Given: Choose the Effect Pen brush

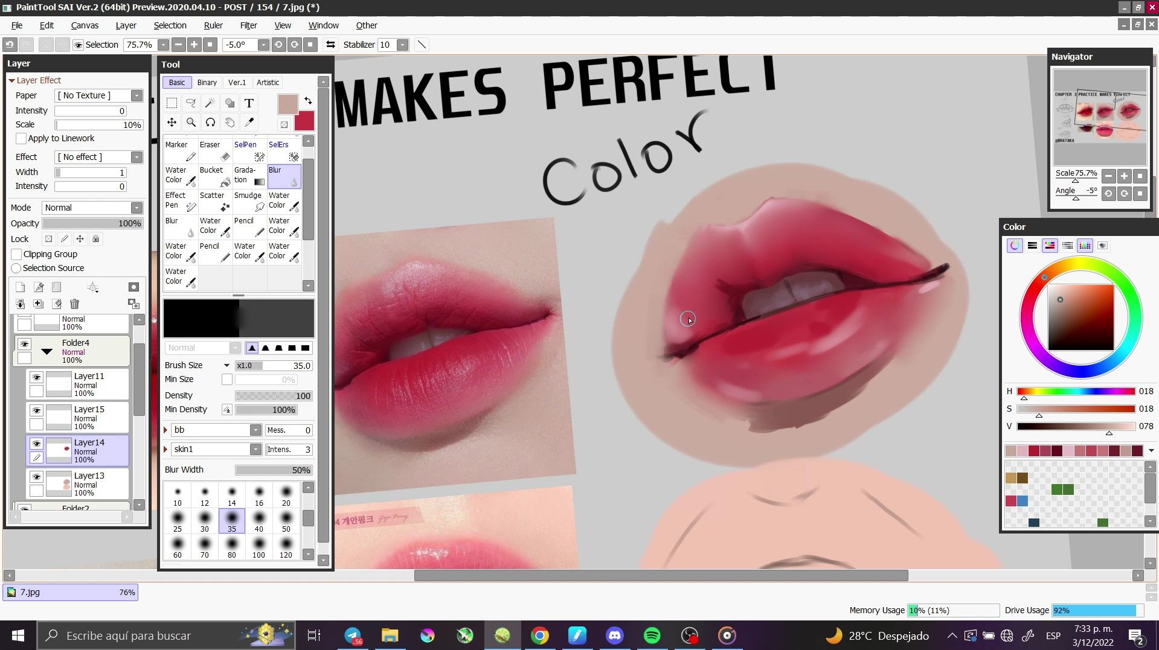Looking at the screenshot, I should tap(180, 201).
